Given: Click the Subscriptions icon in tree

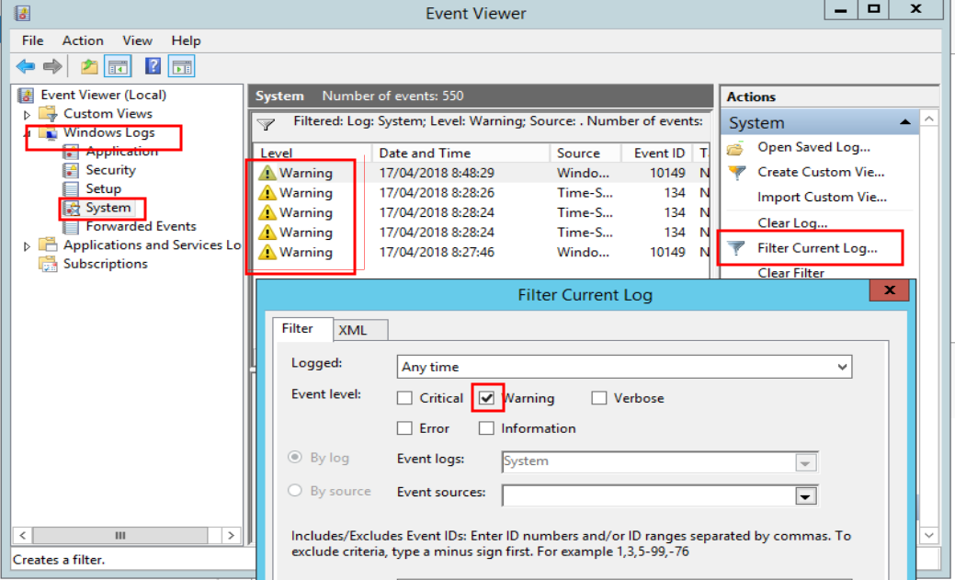Looking at the screenshot, I should click(x=48, y=264).
